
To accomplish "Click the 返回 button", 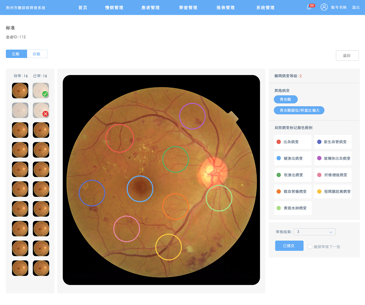I will 347,56.
